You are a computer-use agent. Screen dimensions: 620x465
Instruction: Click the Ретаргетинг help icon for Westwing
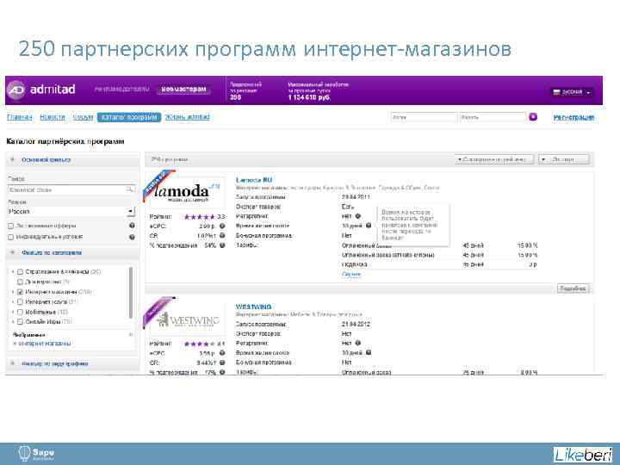click(x=358, y=344)
